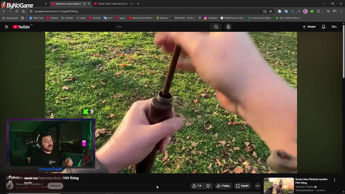Viewport: 345px width, 194px height.
Task: Open a new browser tab
Action: click(138, 4)
